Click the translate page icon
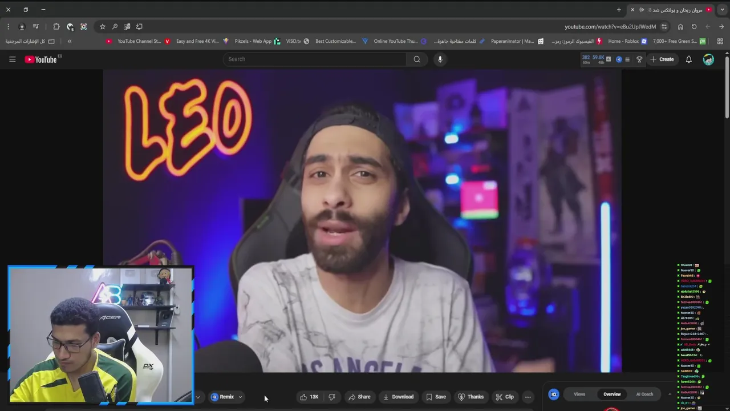Image resolution: width=730 pixels, height=411 pixels. coord(127,27)
